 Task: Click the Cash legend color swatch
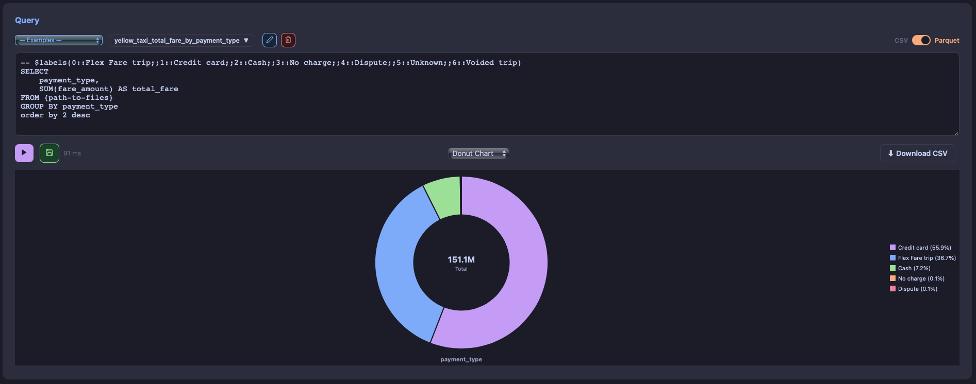click(x=893, y=268)
